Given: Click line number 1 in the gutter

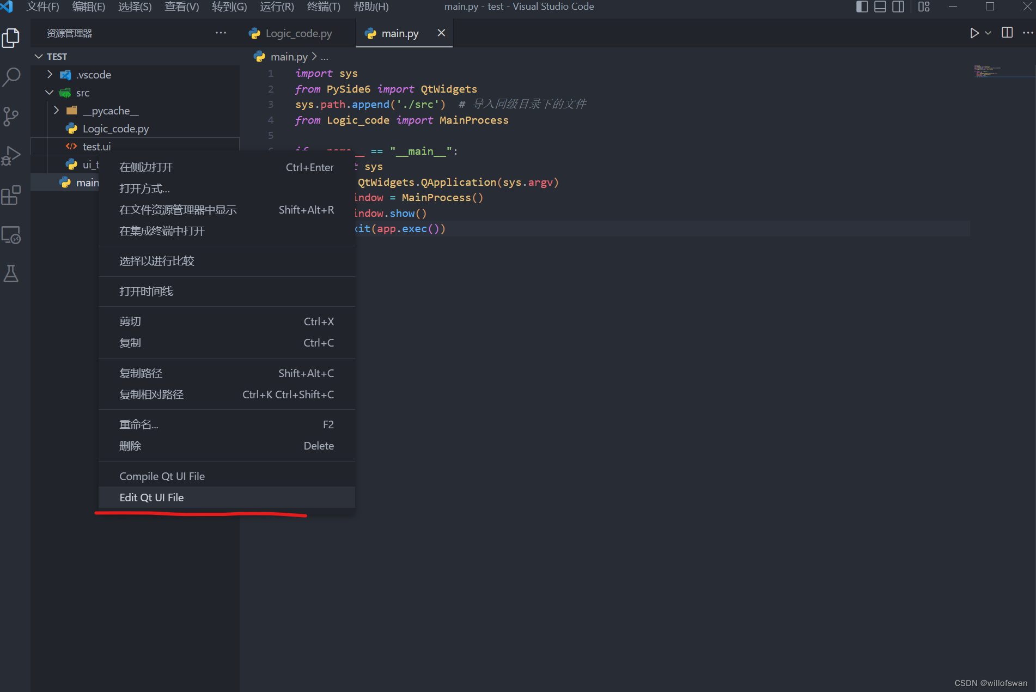Looking at the screenshot, I should click(271, 73).
